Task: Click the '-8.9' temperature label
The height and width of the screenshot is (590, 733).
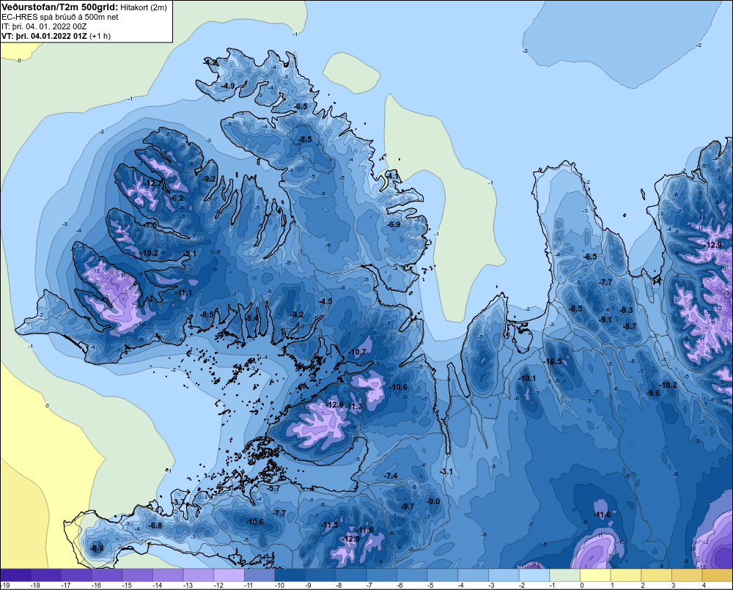Action: coord(97,548)
